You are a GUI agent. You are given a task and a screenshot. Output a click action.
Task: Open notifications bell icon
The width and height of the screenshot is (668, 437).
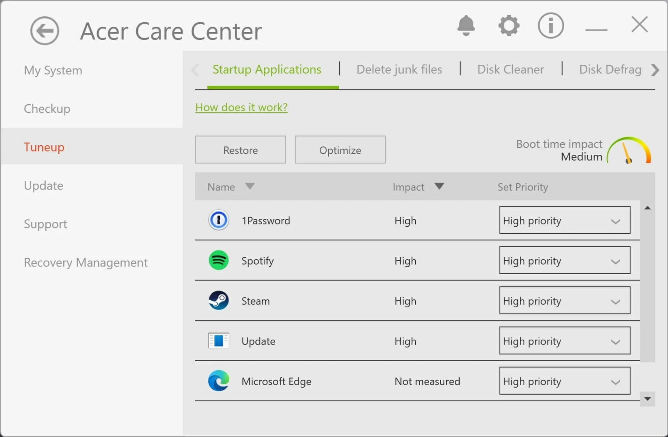pos(466,25)
